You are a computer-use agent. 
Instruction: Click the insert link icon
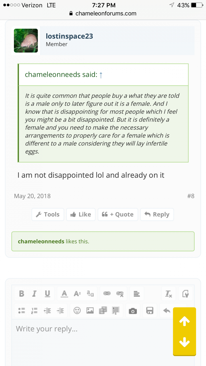(107, 294)
